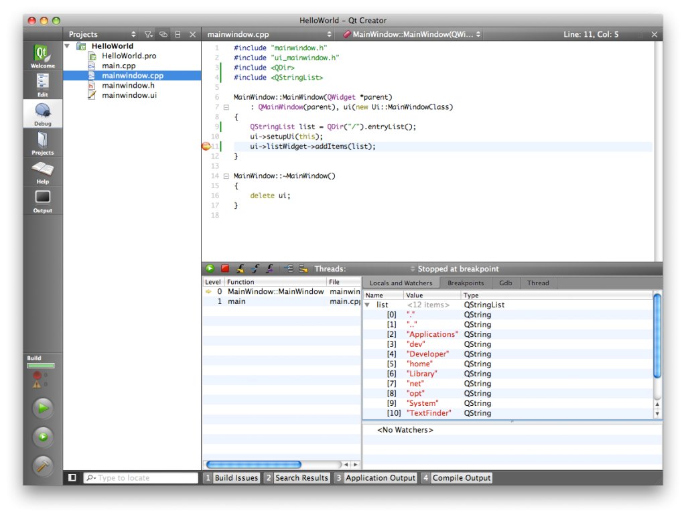Image resolution: width=686 pixels, height=517 pixels.
Task: Open the Build Issues pane
Action: (x=232, y=477)
